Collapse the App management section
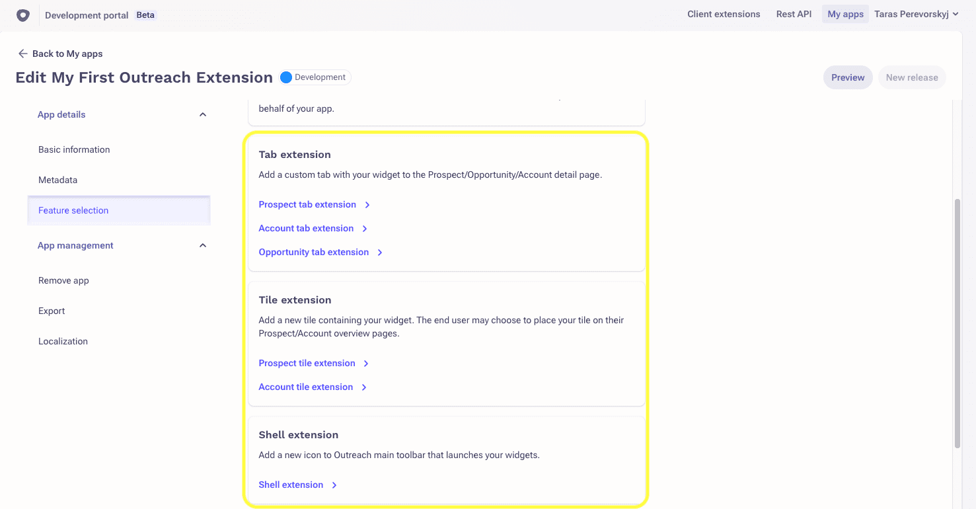The width and height of the screenshot is (976, 509). click(x=203, y=245)
